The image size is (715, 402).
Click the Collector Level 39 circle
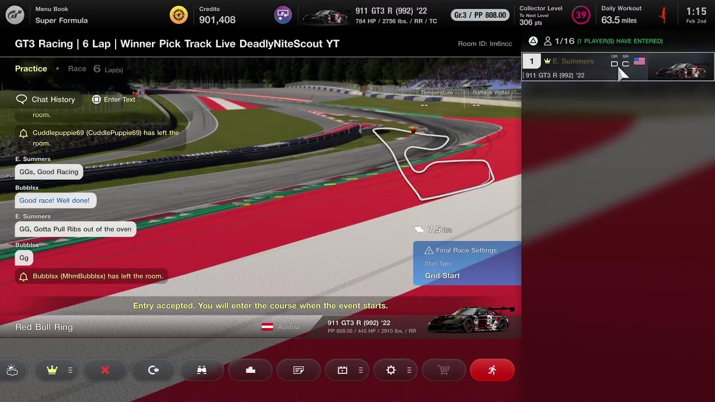[x=581, y=15]
